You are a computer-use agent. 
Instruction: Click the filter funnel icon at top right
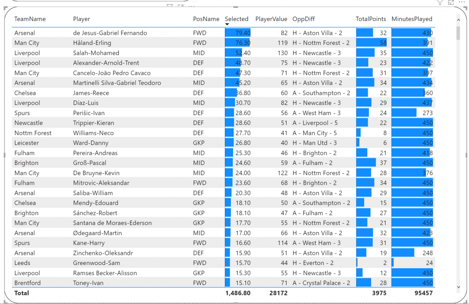point(440,2)
